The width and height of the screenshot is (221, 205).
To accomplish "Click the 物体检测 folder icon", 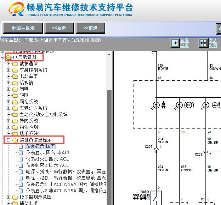I will pos(15,127).
